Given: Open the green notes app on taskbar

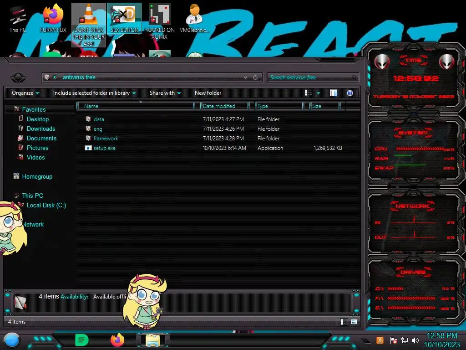Looking at the screenshot, I should point(82,340).
